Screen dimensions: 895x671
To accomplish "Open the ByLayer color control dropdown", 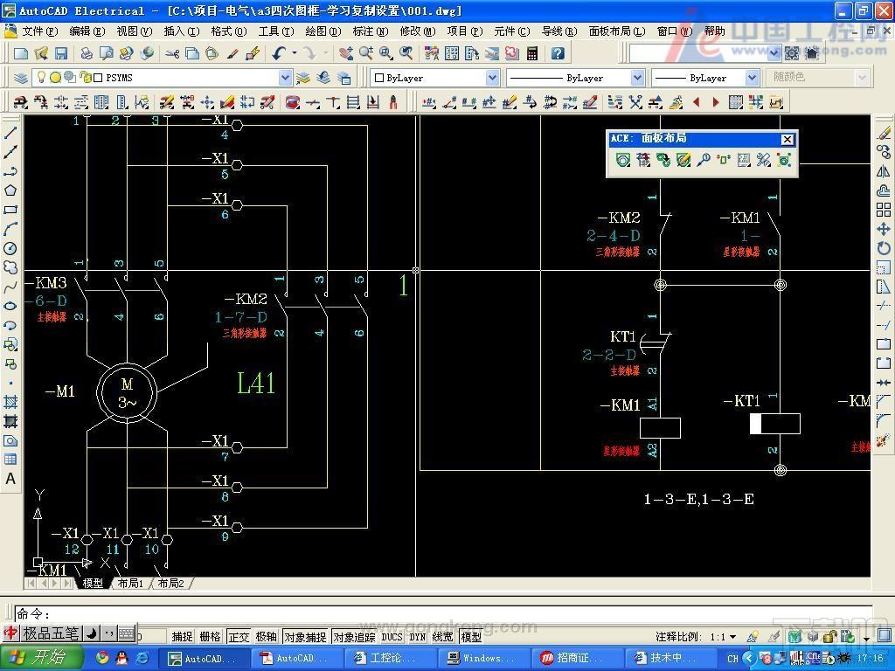I will pos(492,78).
